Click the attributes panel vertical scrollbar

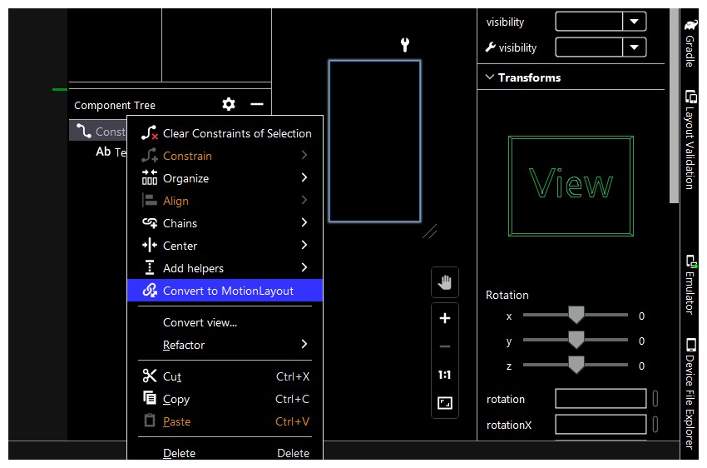pos(674,106)
